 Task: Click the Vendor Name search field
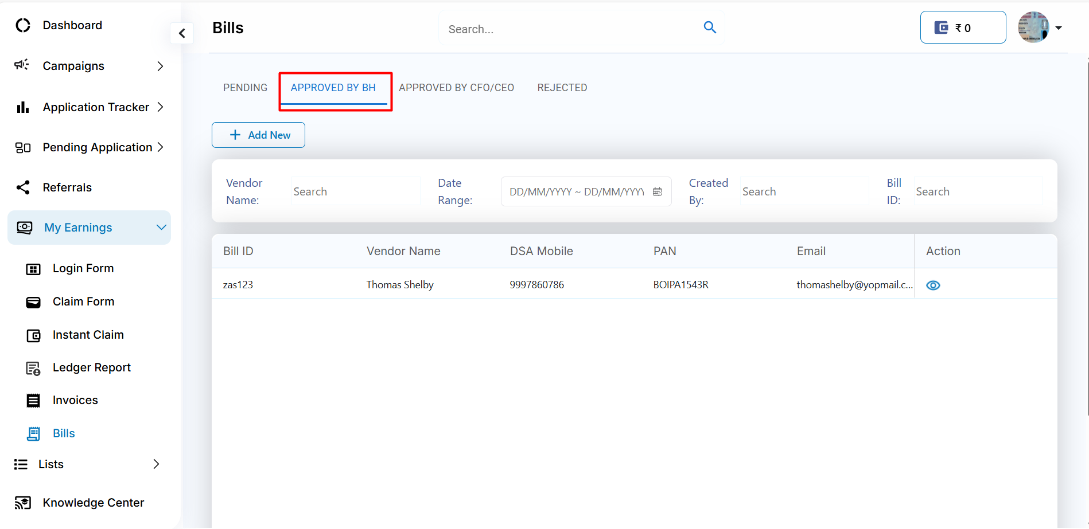(x=355, y=191)
